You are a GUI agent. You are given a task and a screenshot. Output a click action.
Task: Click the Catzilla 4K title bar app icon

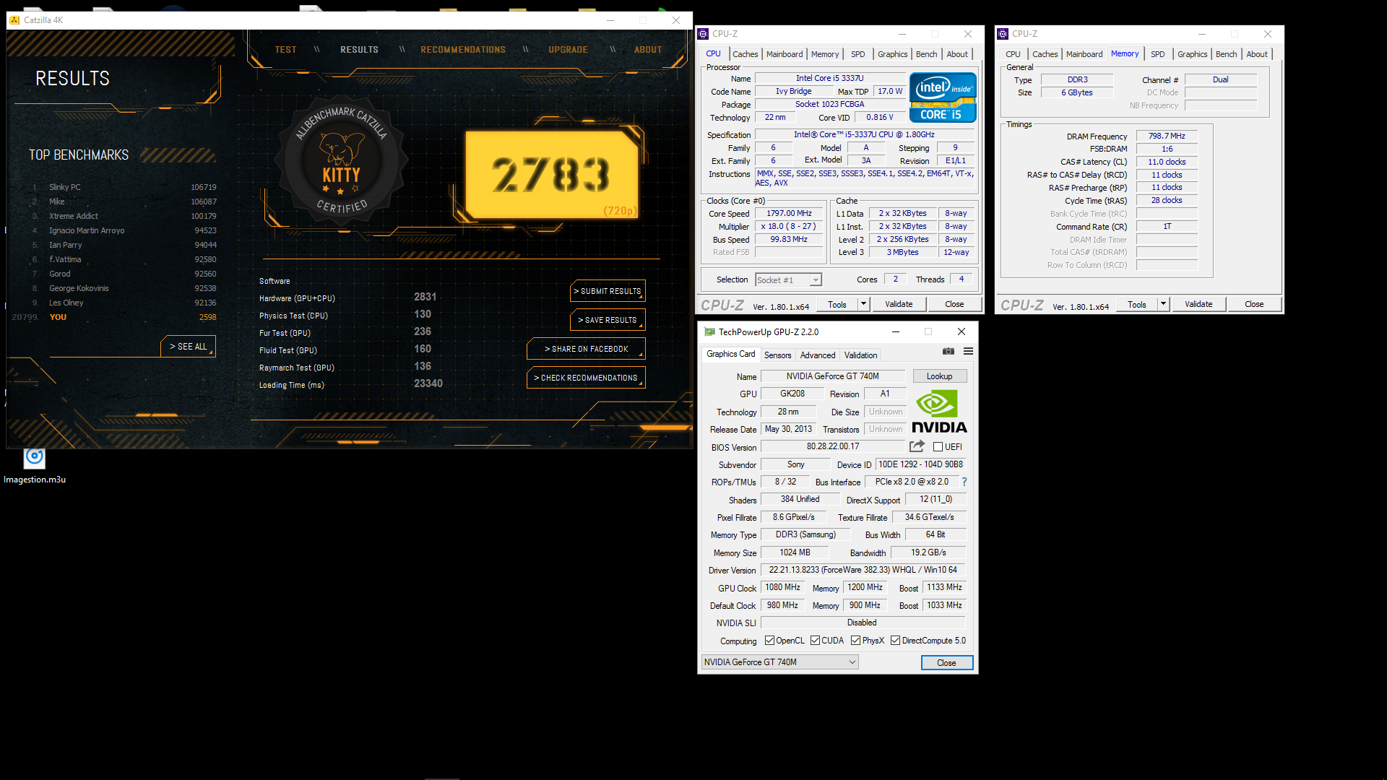14,20
